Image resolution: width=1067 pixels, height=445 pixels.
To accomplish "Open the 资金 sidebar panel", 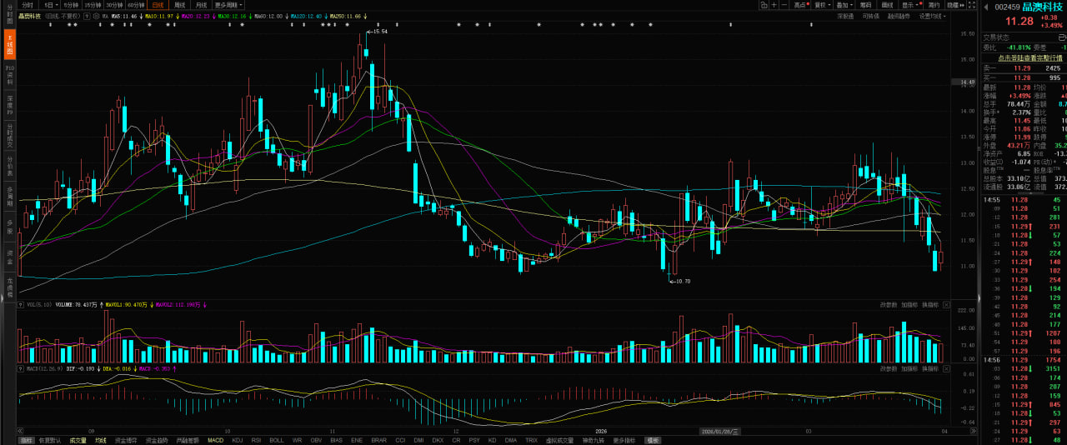I will (x=10, y=256).
